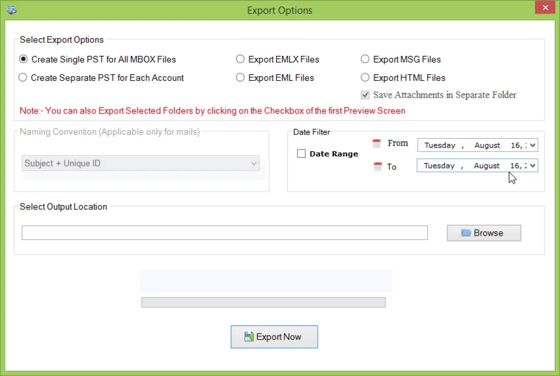Screen dimensions: 560x376
Task: Click the red Note text about Selected Folders
Action: 212,111
